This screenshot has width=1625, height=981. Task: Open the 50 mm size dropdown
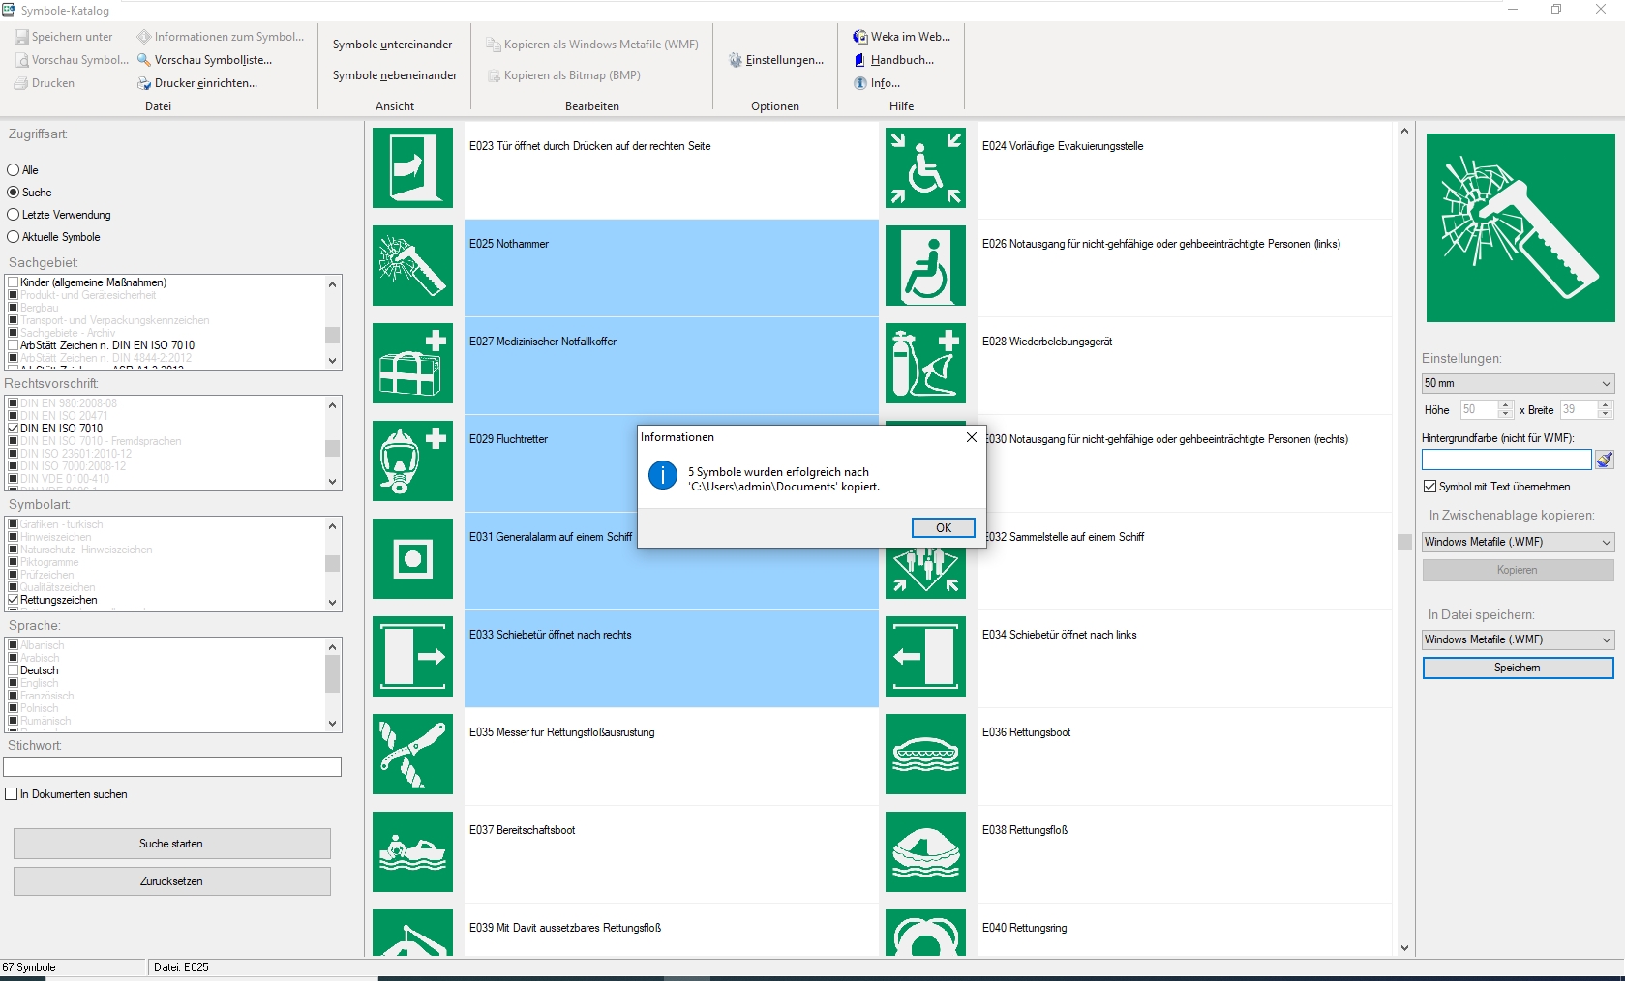[1518, 383]
